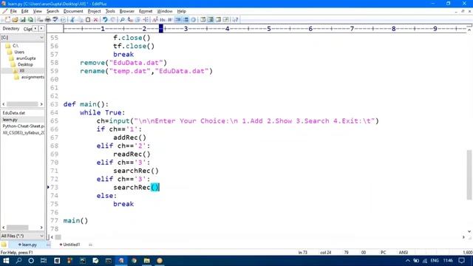Click the red Delete X icon
Screen dimensions: 473x266
click(x=95, y=20)
